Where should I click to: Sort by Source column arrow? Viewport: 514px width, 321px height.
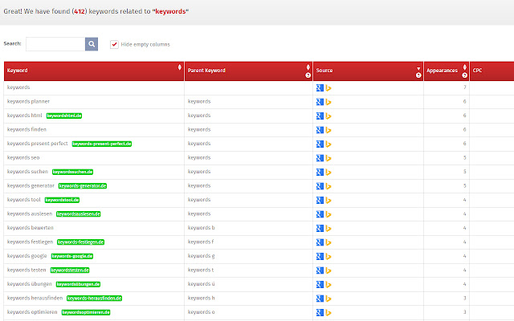[418, 68]
